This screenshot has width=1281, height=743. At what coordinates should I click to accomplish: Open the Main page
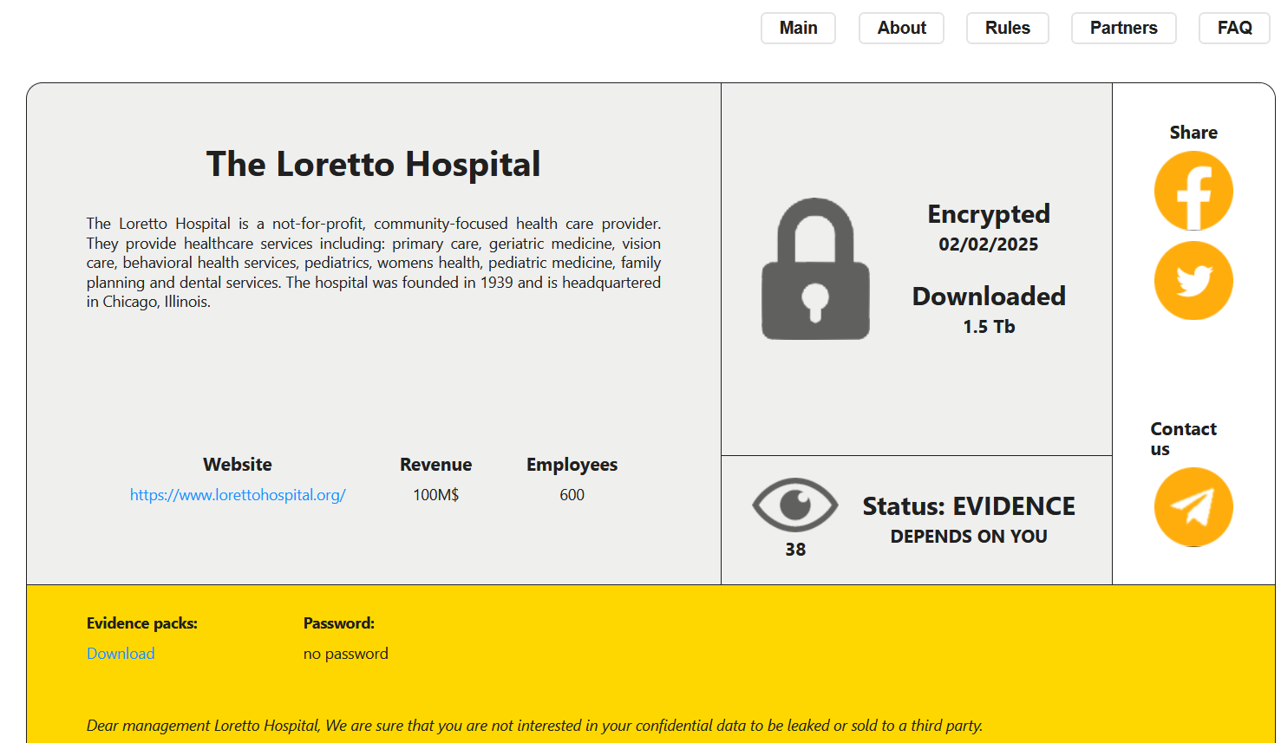click(x=798, y=28)
